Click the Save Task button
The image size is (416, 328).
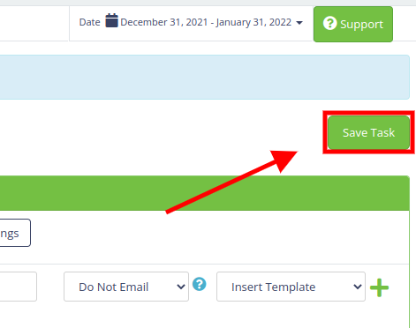coord(368,132)
